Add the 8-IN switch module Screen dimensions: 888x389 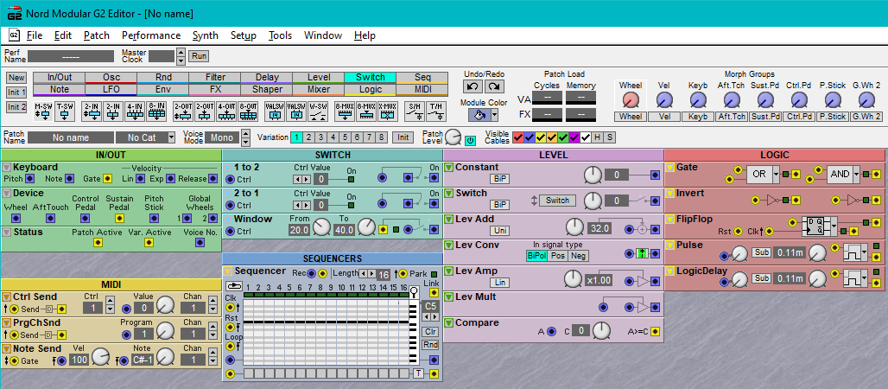click(x=156, y=111)
